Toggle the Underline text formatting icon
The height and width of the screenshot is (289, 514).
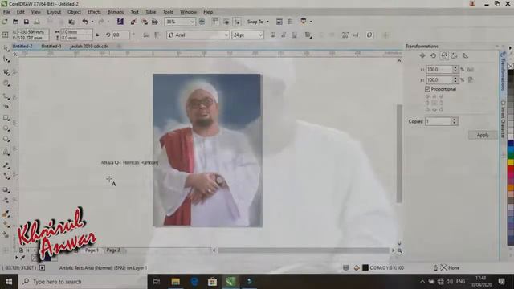[x=295, y=35]
